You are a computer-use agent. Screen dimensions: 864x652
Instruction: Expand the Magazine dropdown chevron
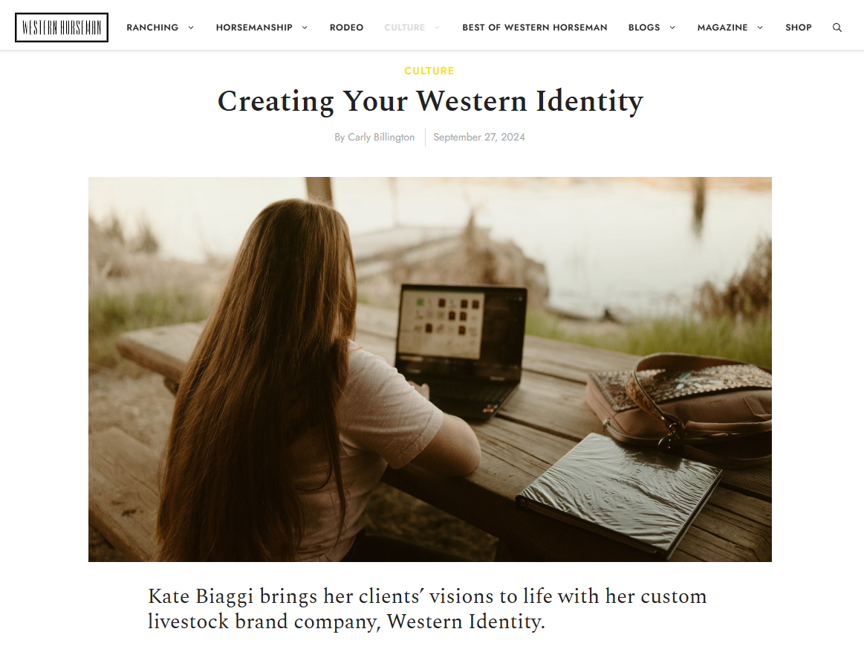coord(760,28)
